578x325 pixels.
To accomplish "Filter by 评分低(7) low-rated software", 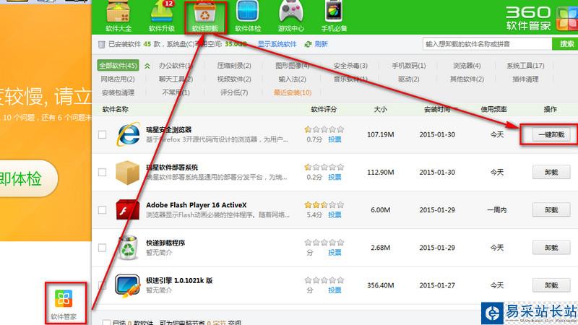I will 234,92.
